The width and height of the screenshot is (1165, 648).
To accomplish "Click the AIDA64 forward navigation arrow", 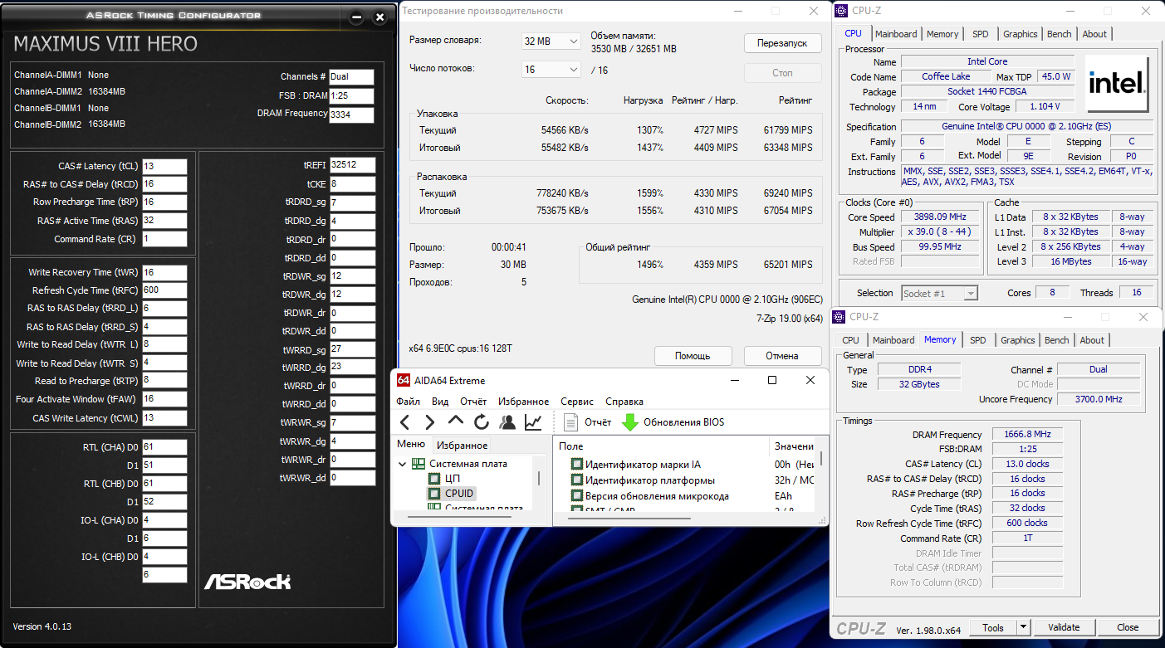I will pos(429,422).
